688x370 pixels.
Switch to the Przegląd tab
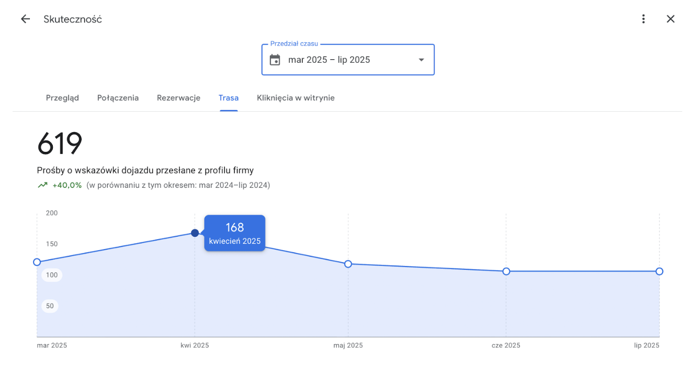tap(62, 98)
